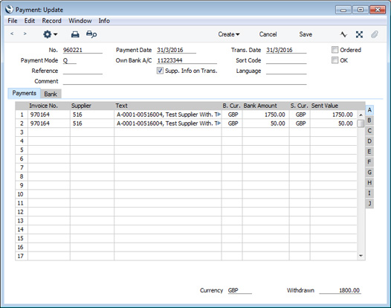Expand row 1 Text field arrow
This screenshot has width=391, height=308.
click(x=219, y=115)
